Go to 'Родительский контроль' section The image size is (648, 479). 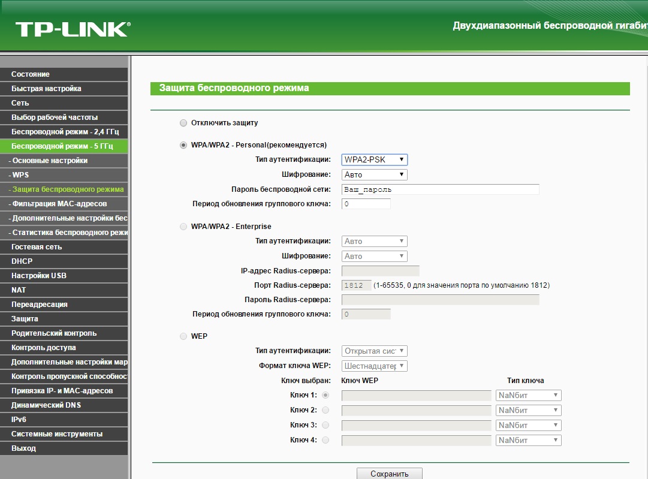click(54, 333)
